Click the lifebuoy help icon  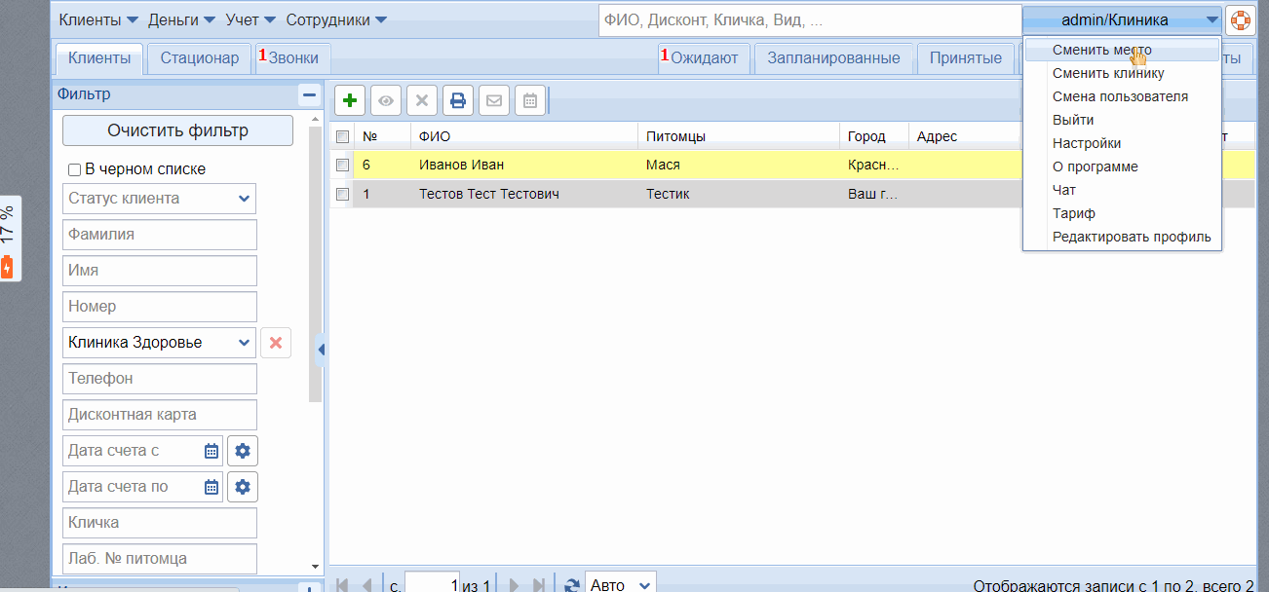tap(1240, 20)
